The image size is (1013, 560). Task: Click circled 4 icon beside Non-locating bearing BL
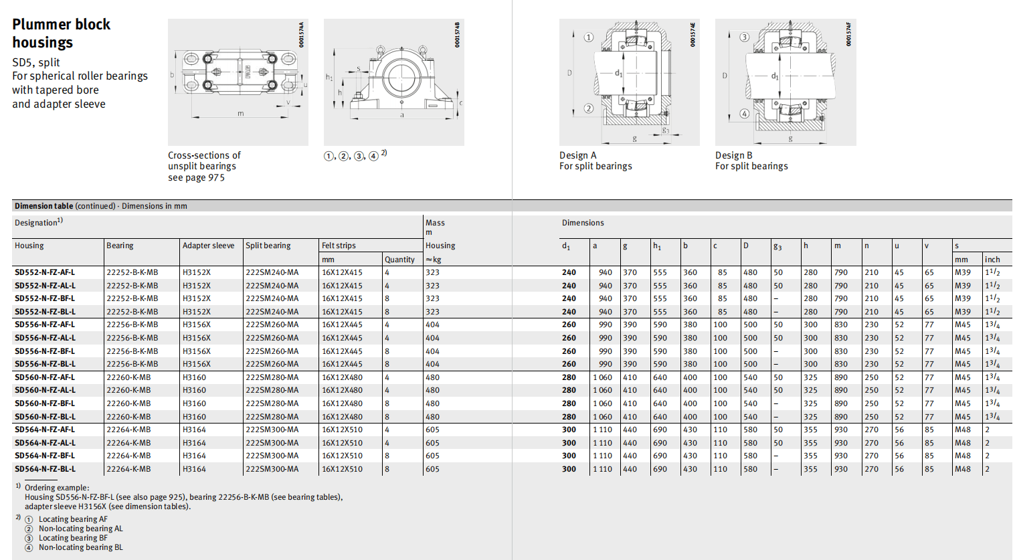tap(29, 548)
